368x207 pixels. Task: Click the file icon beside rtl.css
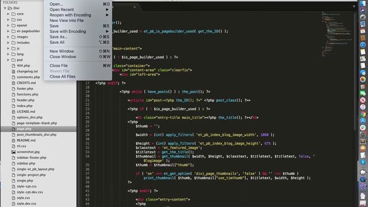tap(13, 146)
